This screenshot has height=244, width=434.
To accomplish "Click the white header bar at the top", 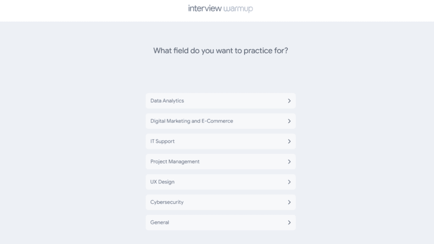I will (85, 11).
